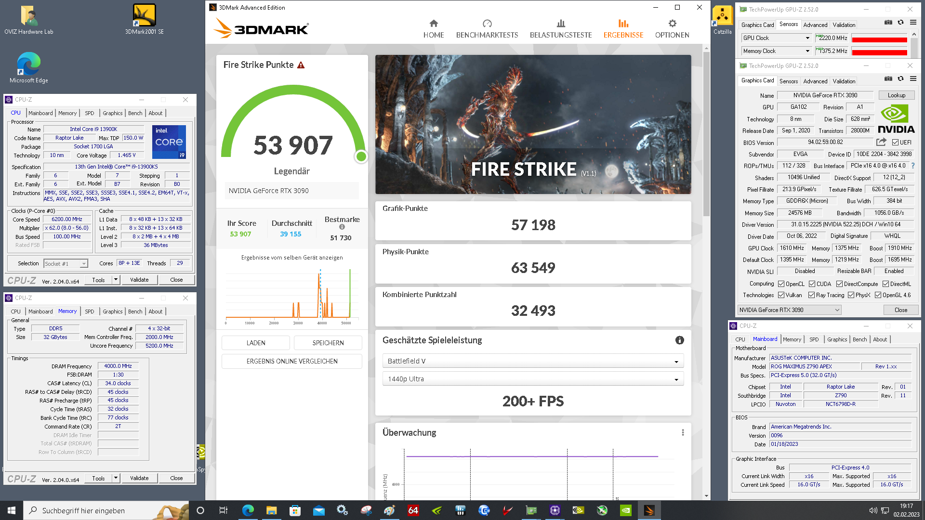The width and height of the screenshot is (925, 520).
Task: Open Task View on the taskbar
Action: tap(223, 510)
